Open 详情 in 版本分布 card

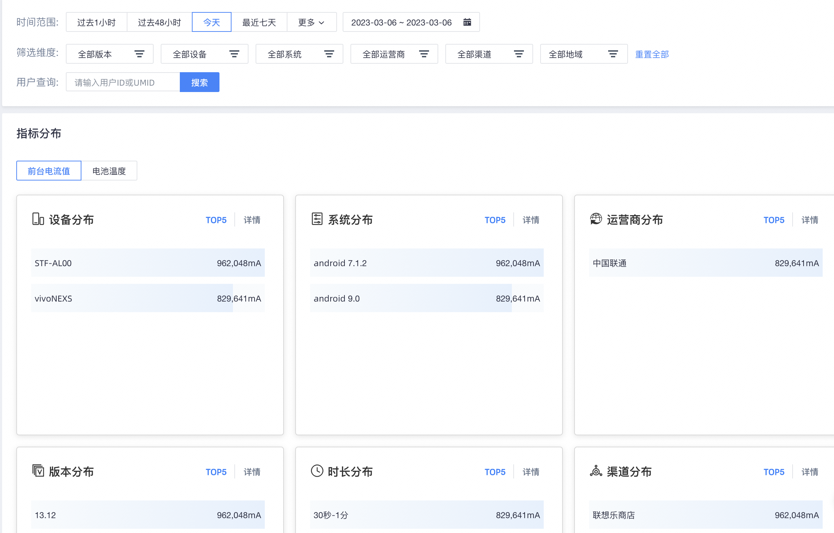[252, 472]
